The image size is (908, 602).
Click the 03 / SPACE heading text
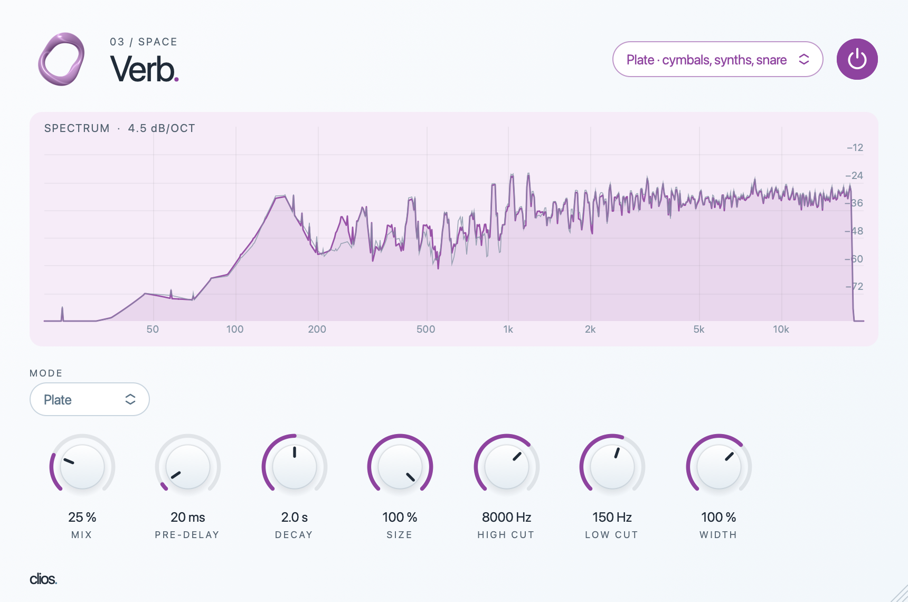click(x=144, y=42)
